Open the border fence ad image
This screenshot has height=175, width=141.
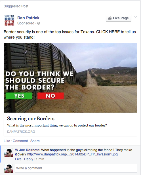[70, 78]
